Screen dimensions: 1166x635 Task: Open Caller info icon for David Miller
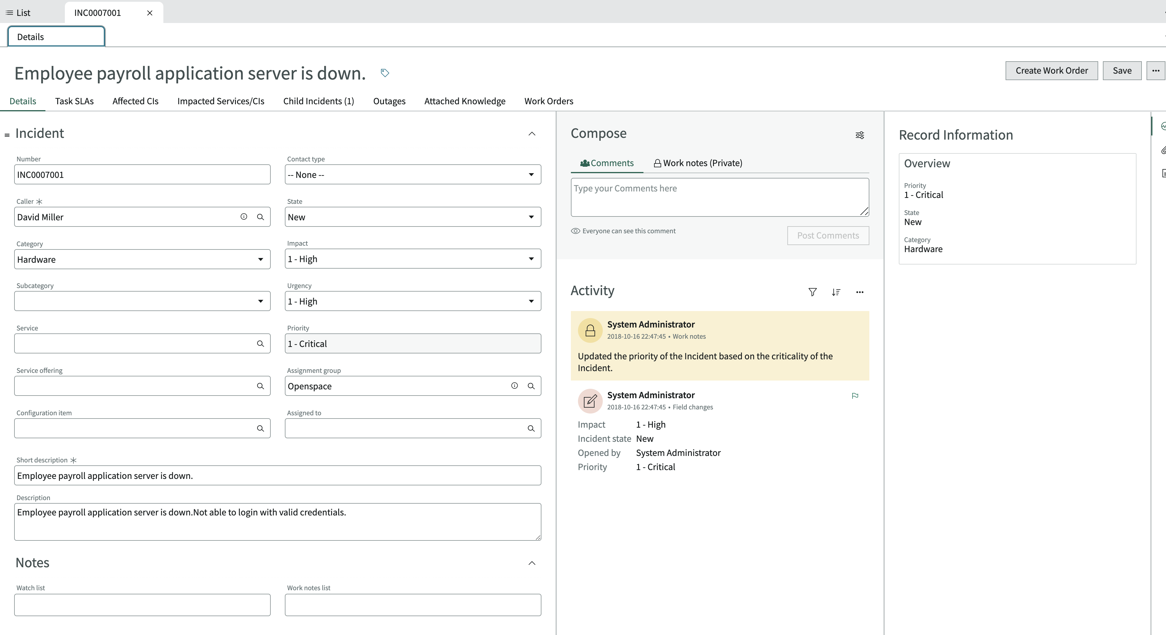[x=244, y=217]
